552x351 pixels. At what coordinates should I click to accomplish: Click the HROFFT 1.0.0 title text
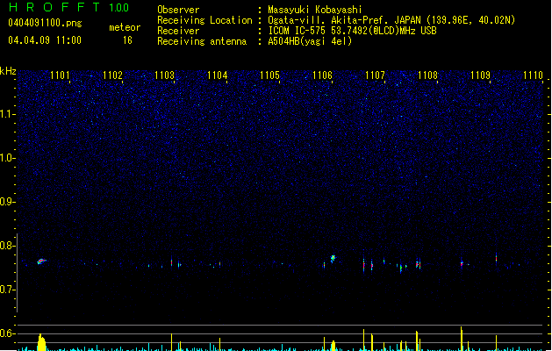pos(69,7)
